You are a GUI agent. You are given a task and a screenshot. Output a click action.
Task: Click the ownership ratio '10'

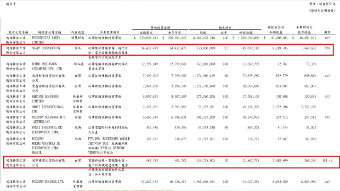pos(226,161)
